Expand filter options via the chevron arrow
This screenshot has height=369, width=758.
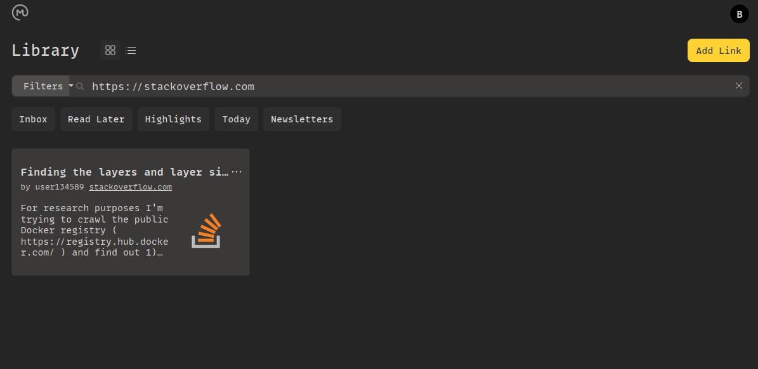coord(70,86)
